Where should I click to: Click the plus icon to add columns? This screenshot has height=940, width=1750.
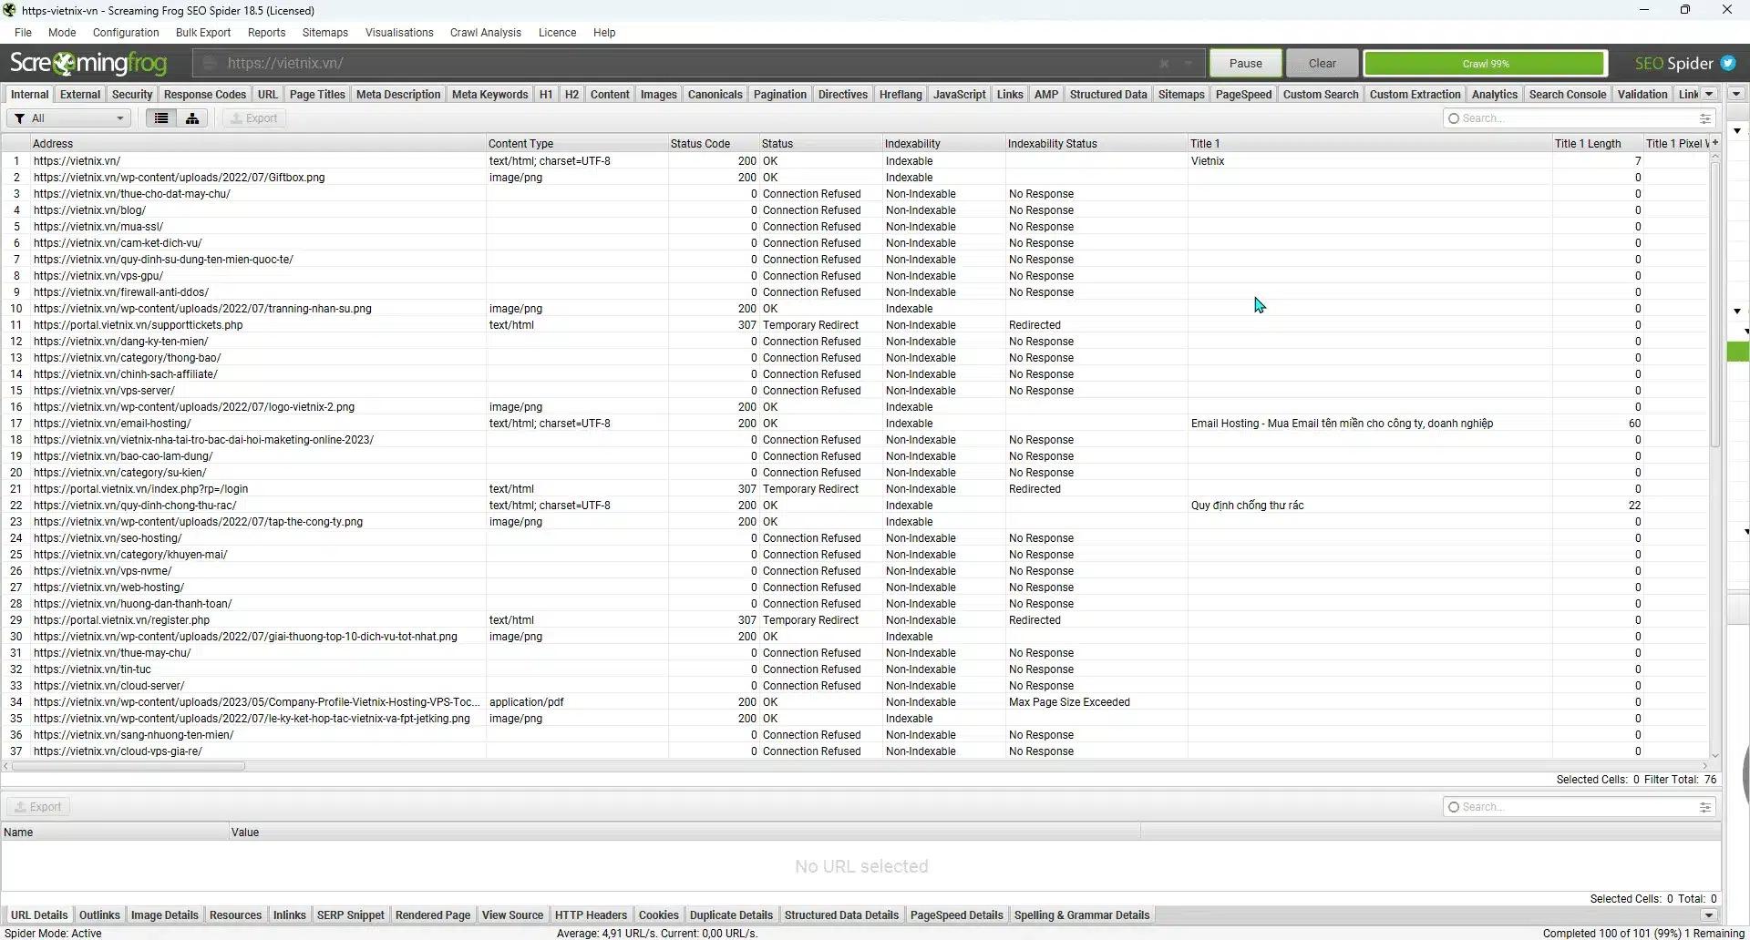pyautogui.click(x=1714, y=143)
